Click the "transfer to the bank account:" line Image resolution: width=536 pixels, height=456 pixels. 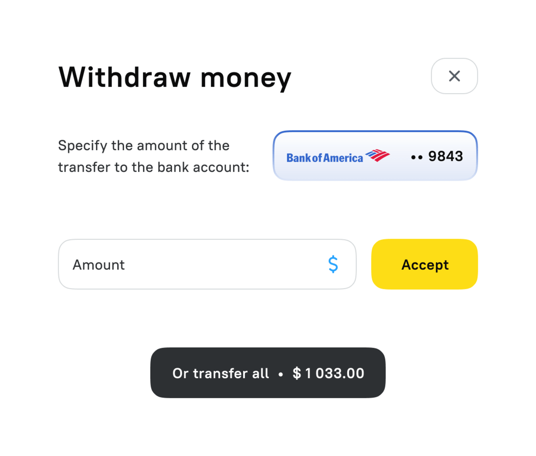click(153, 167)
